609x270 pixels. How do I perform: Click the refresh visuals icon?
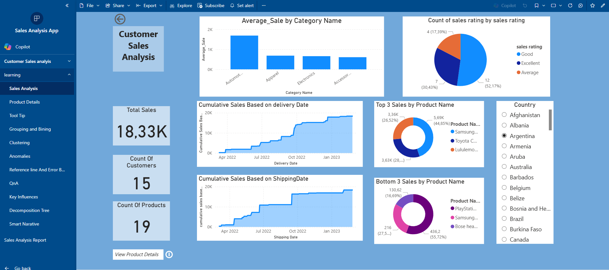[570, 5]
